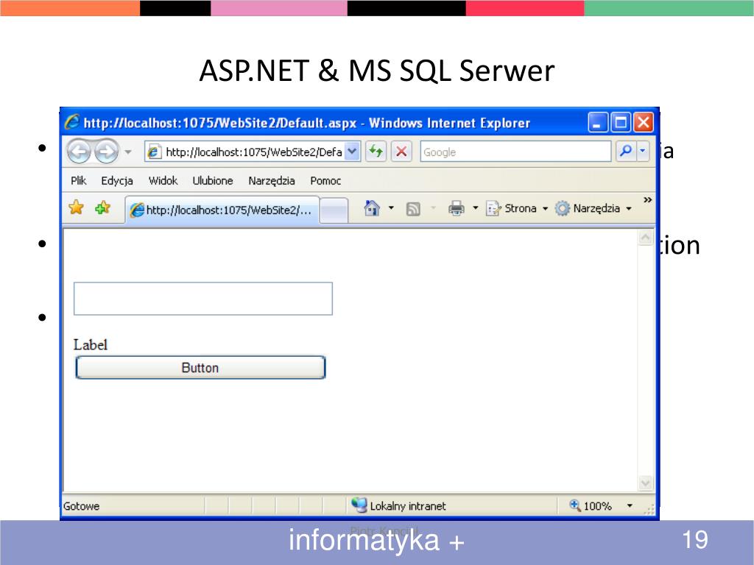Viewport: 754px width, 565px height.
Task: Open the Plik menu
Action: pyautogui.click(x=78, y=181)
